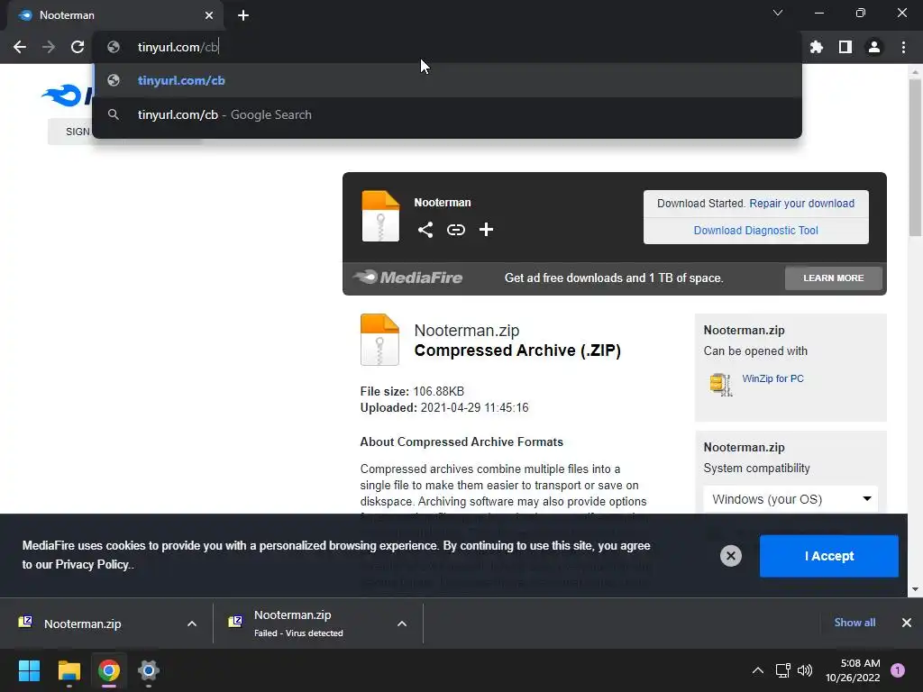
Task: Select tinyurl.com/cb Google Search suggestion
Action: (447, 114)
